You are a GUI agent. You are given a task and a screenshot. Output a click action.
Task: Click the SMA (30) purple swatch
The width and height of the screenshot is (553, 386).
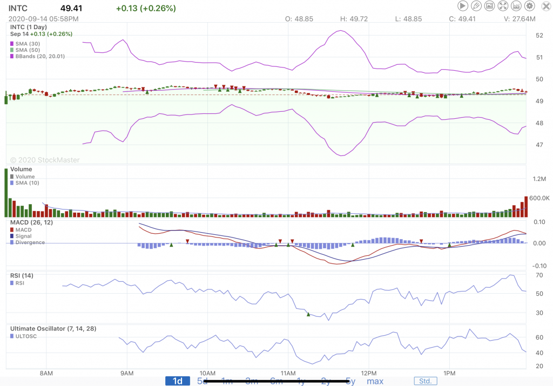pos(12,44)
